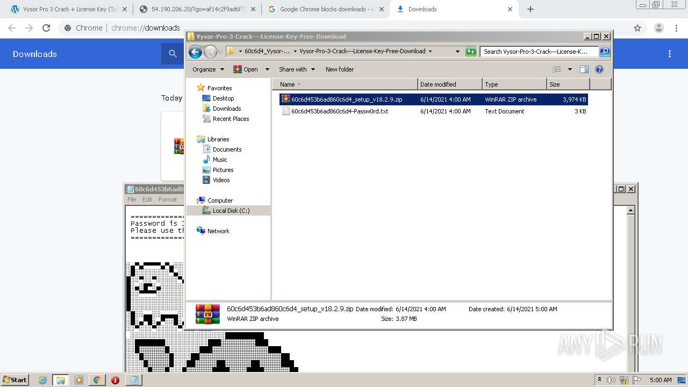Open the Organize dropdown menu
Image resolution: width=688 pixels, height=387 pixels.
pos(208,69)
